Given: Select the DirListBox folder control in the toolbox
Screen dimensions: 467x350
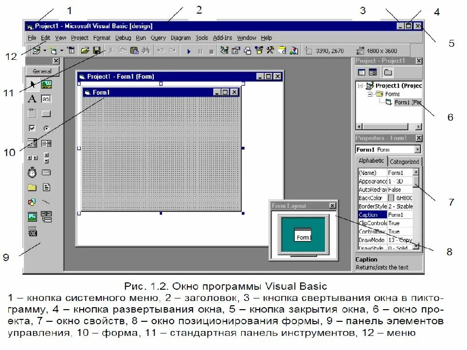Looking at the screenshot, I should click(32, 187).
